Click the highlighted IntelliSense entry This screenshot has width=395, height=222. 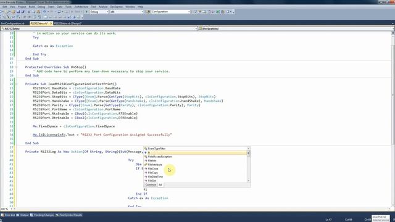pyautogui.click(x=195, y=152)
